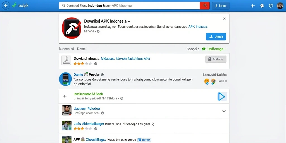Image resolution: width=286 pixels, height=143 pixels.
Task: Select the Dente tab
Action: tap(81, 49)
